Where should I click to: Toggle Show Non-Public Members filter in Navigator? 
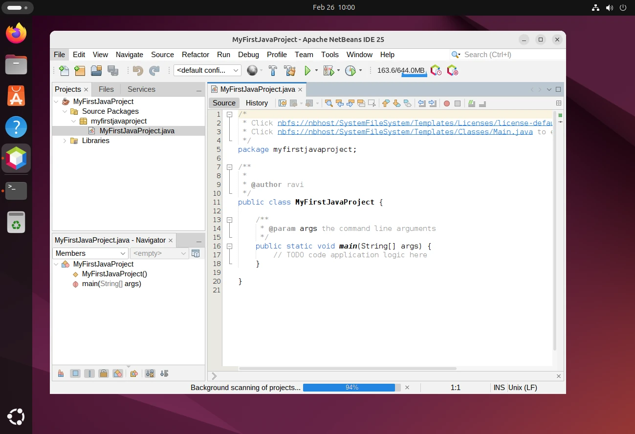pyautogui.click(x=104, y=373)
